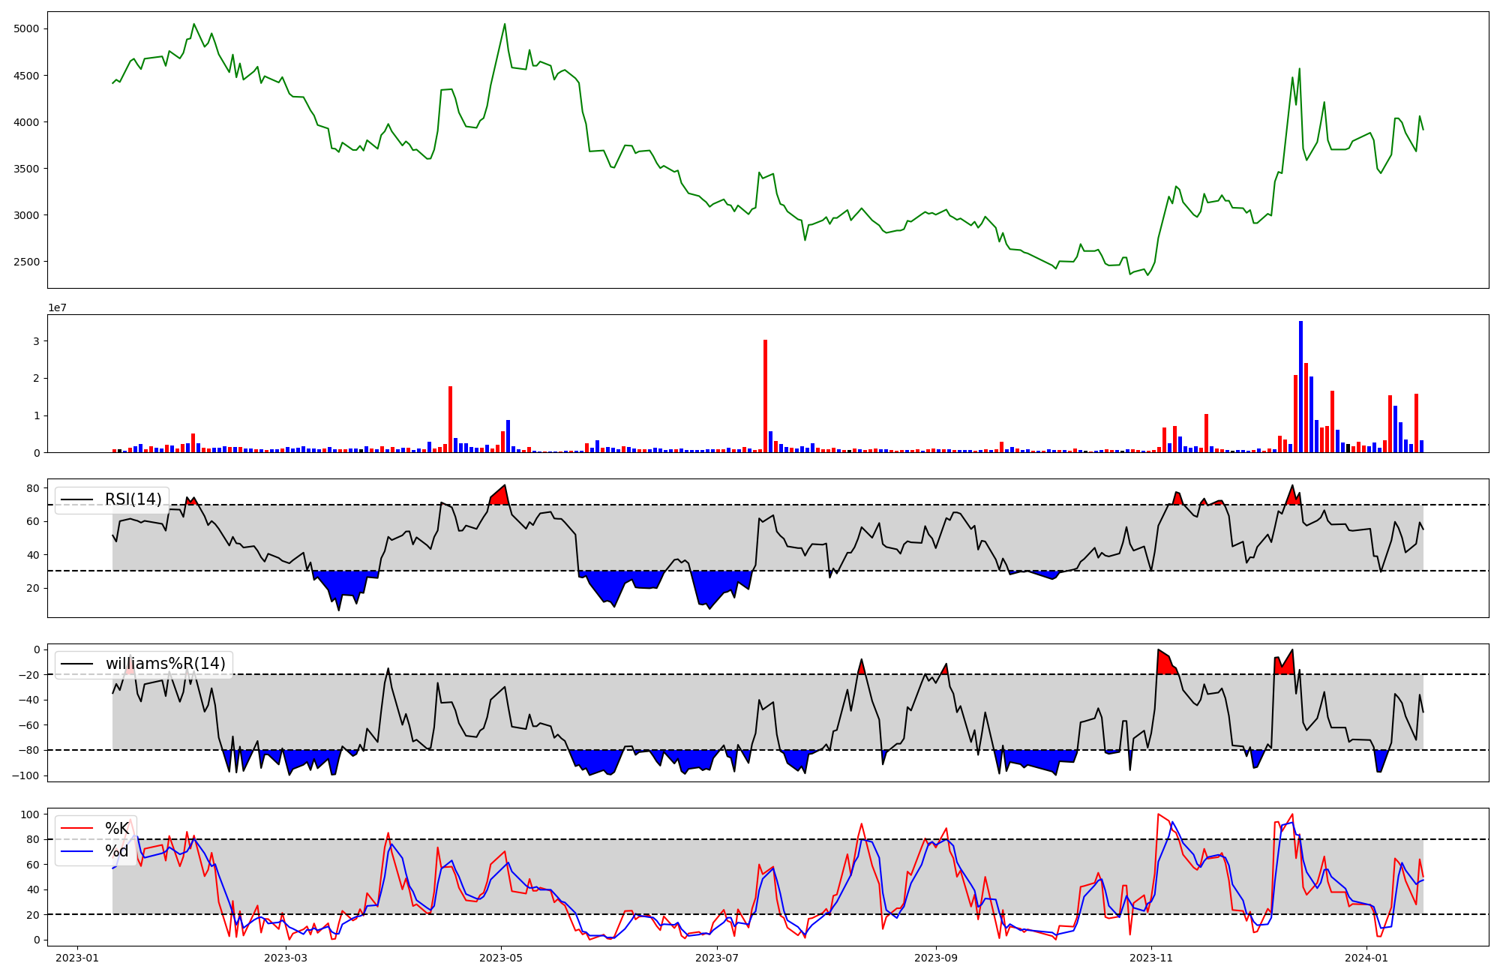This screenshot has width=1500, height=975.
Task: Click the 2023-01 x-axis date label
Action: 77,958
